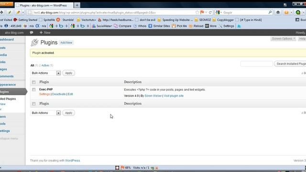Image resolution: width=306 pixels, height=172 pixels.
Task: Open the comments bubble icon in admin bar
Action: pos(32,32)
